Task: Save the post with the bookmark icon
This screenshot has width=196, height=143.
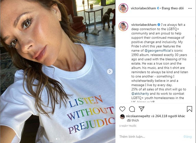Action: [x=190, y=109]
